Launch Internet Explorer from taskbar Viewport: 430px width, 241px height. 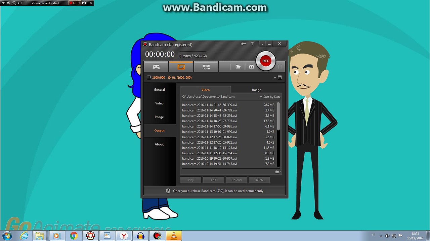pyautogui.click(x=24, y=236)
